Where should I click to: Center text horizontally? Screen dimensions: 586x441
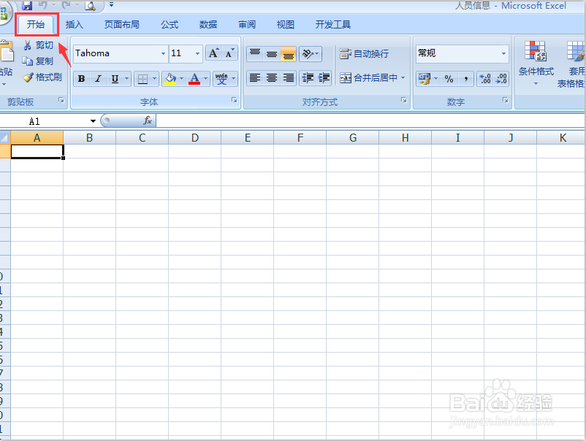(272, 77)
